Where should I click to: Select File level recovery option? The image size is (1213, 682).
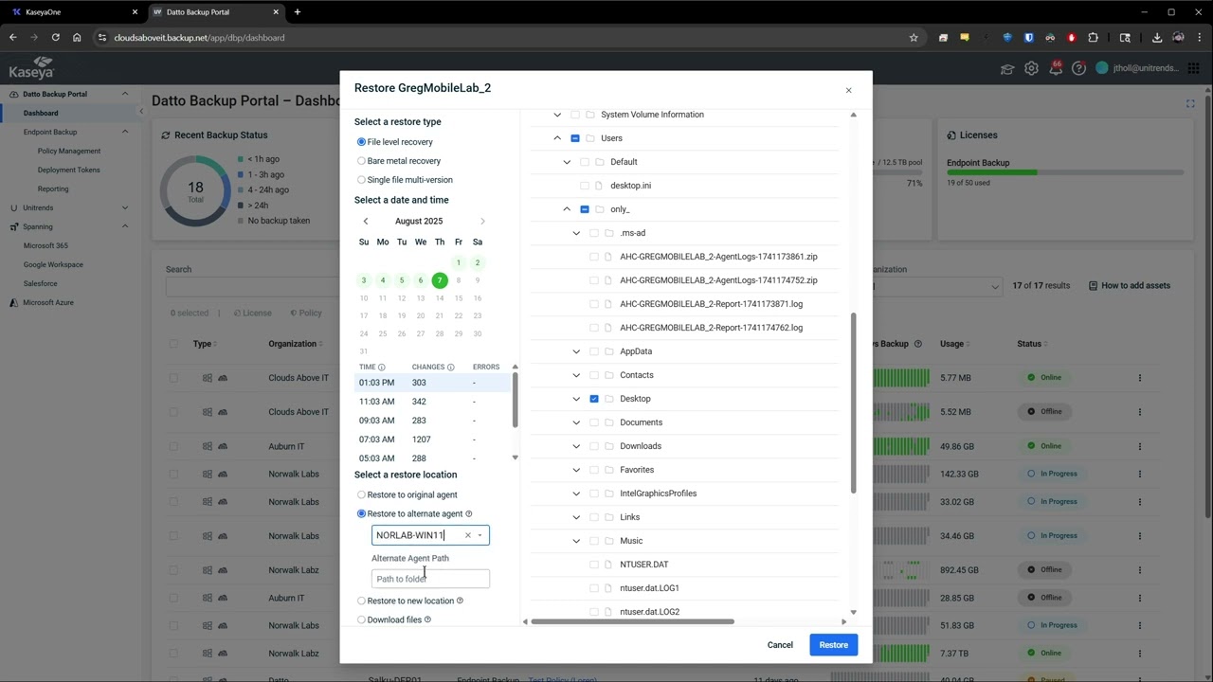tap(361, 142)
